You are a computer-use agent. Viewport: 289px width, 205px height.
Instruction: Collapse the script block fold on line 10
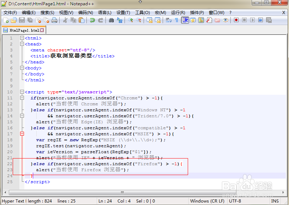click(x=22, y=92)
